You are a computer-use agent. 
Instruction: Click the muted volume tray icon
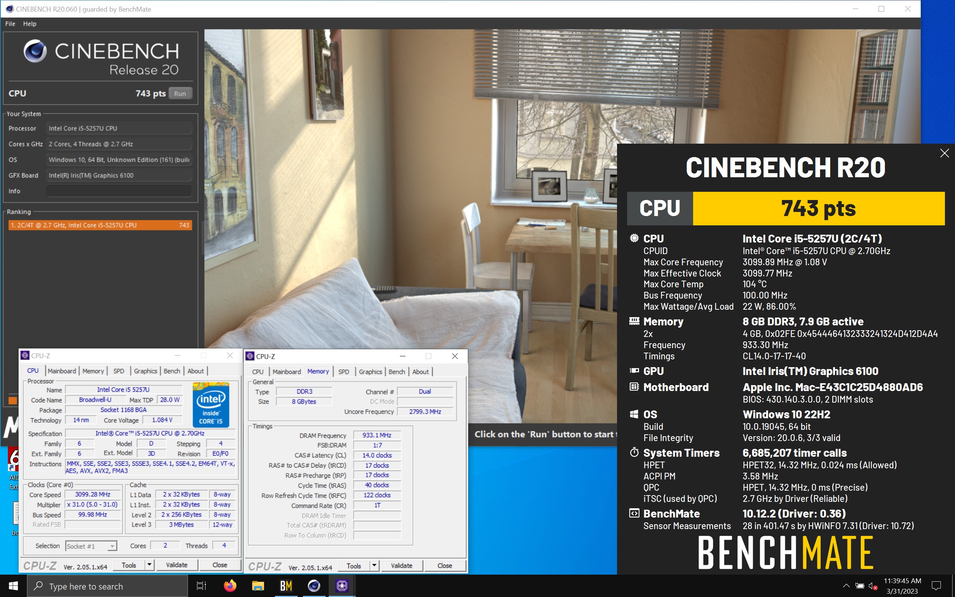873,586
